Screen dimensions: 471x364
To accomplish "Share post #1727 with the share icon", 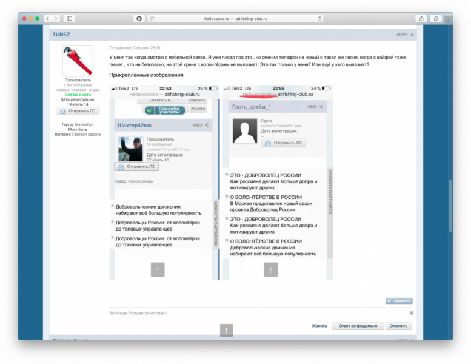I will 412,35.
